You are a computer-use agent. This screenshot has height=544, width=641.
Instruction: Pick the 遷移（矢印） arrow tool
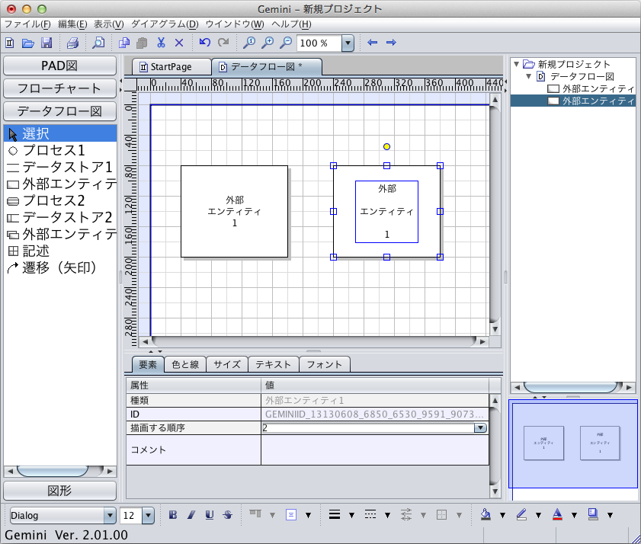pyautogui.click(x=60, y=267)
